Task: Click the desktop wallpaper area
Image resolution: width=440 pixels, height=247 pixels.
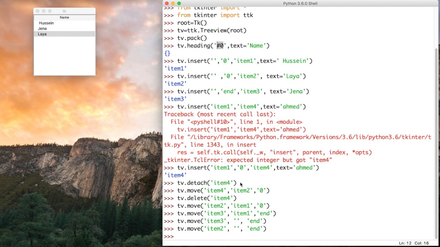Action: pyautogui.click(x=79, y=154)
